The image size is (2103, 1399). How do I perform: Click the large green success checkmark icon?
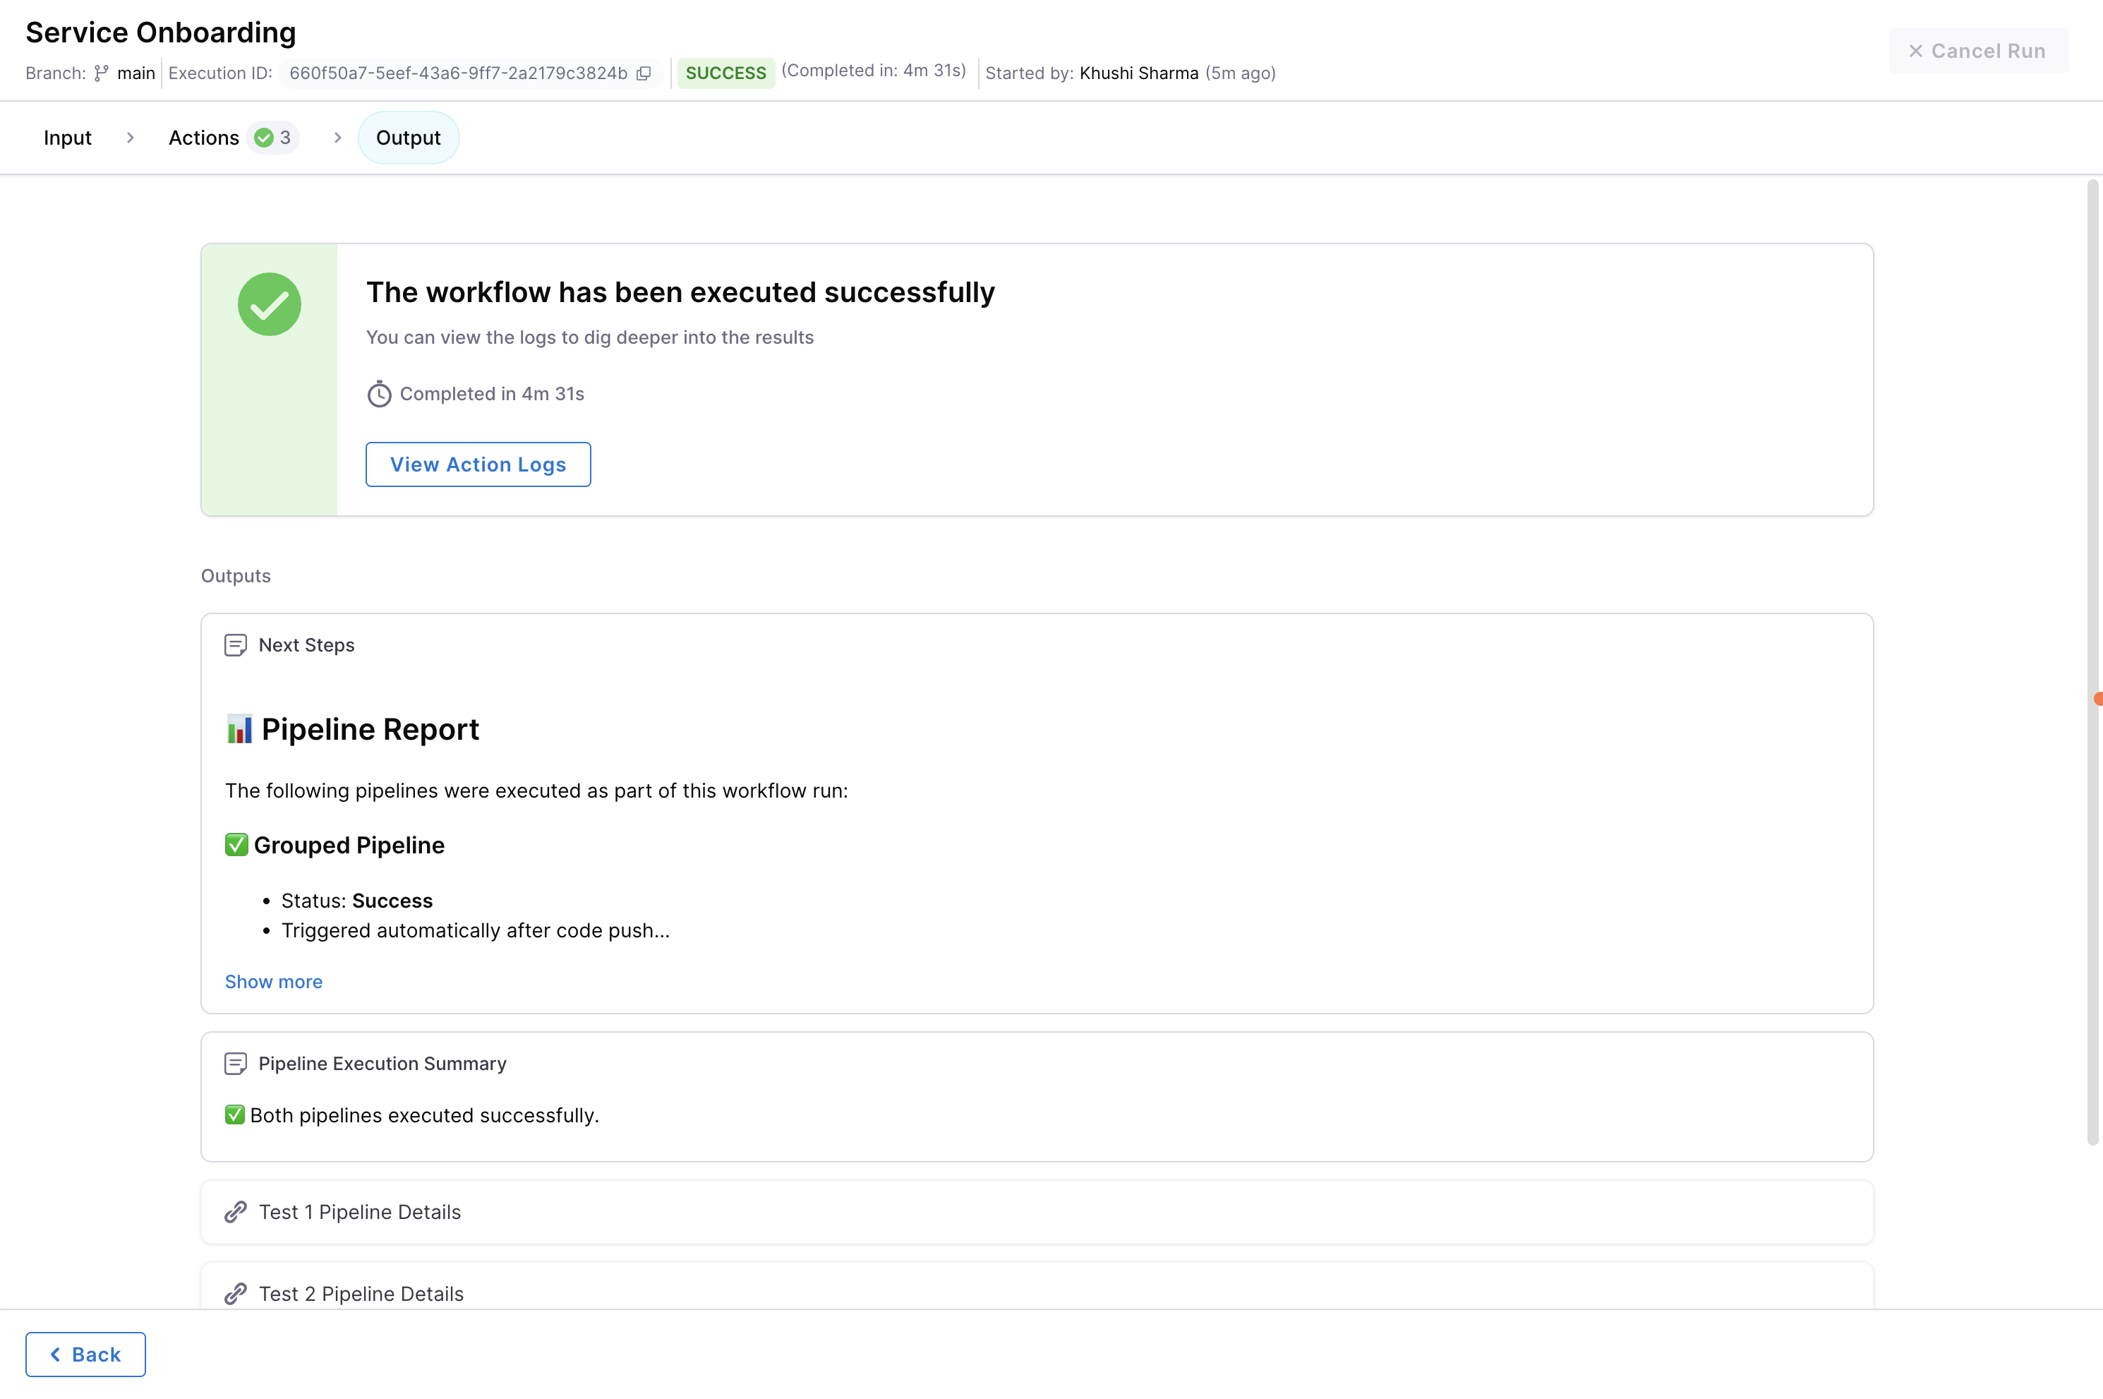270,304
